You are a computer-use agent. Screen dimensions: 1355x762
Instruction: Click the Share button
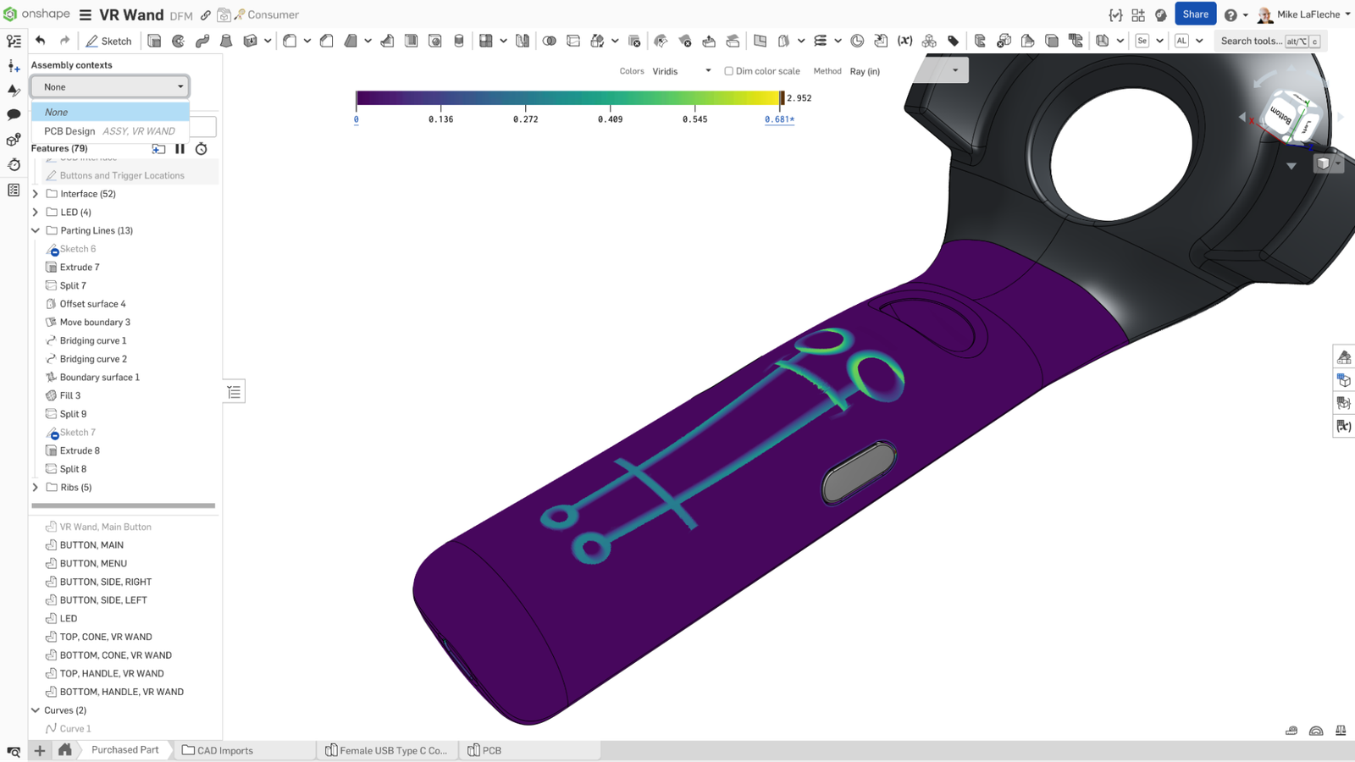click(1196, 14)
